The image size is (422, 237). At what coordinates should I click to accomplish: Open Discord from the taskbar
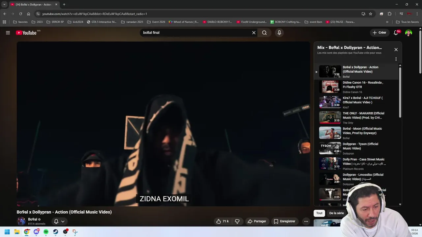point(36,232)
